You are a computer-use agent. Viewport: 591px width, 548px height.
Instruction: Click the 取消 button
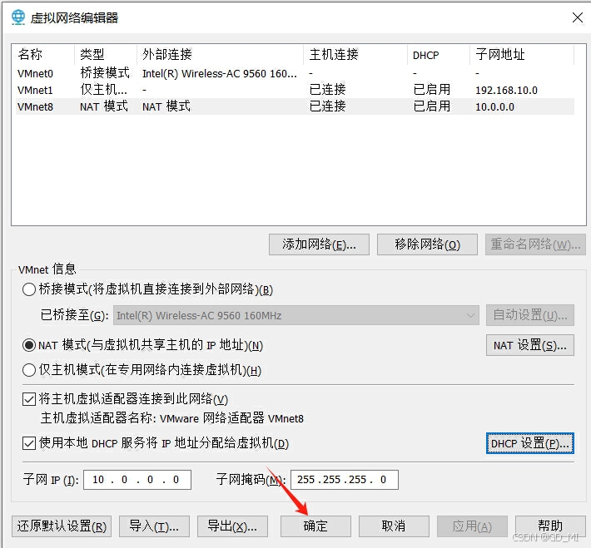pyautogui.click(x=394, y=526)
